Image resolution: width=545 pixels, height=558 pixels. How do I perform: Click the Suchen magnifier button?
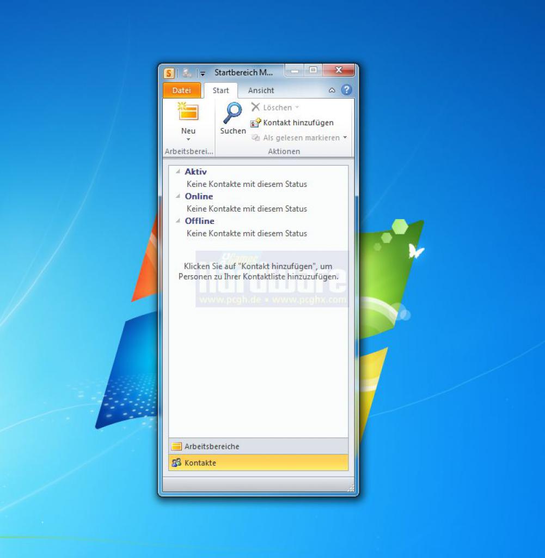pyautogui.click(x=233, y=118)
